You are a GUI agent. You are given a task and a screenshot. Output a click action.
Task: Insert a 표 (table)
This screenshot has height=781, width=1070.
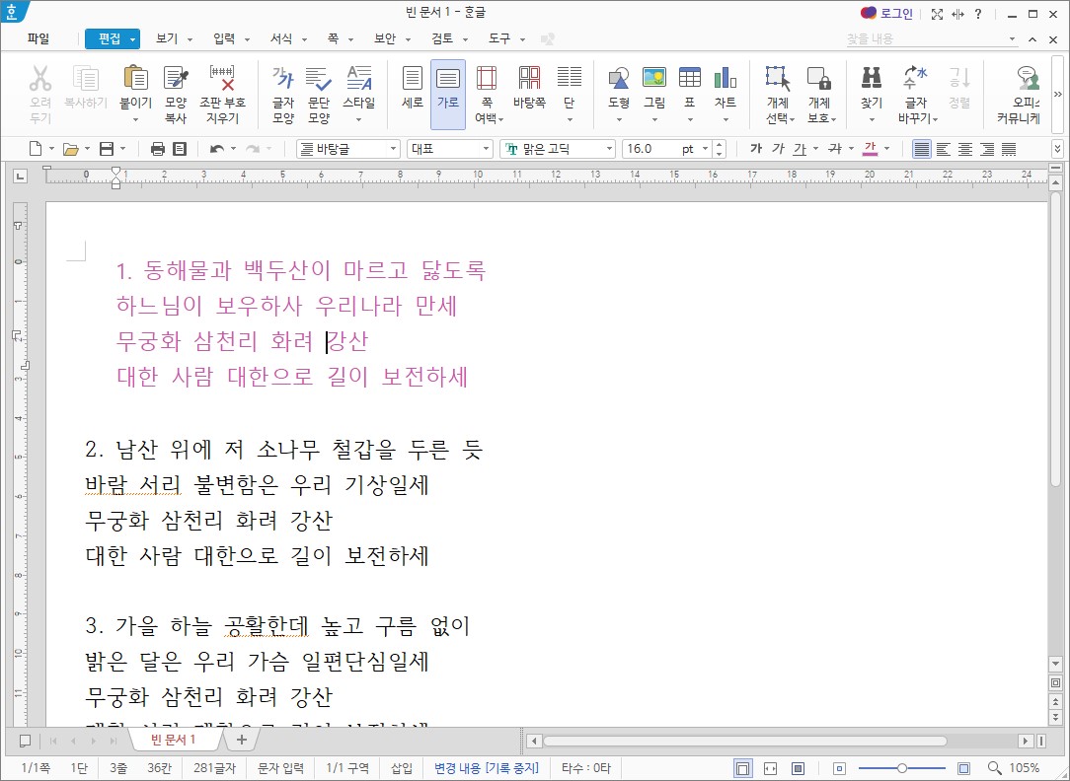pyautogui.click(x=690, y=78)
